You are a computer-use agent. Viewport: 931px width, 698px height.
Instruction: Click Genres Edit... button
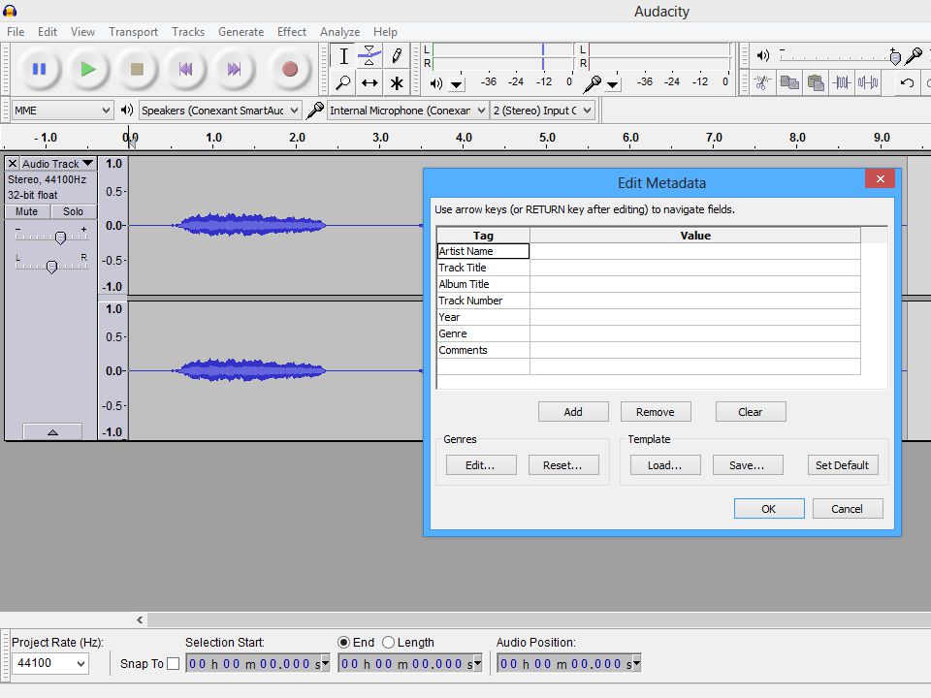481,464
